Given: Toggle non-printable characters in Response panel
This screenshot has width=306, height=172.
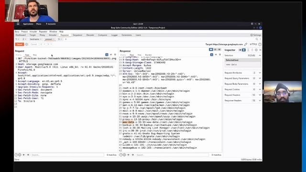Looking at the screenshot, I should click(x=216, y=55).
